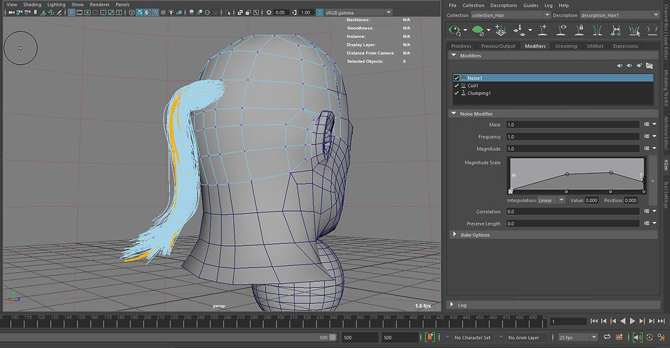The width and height of the screenshot is (670, 348).
Task: Click the gamma icon next to 1.00
Action: click(x=295, y=12)
